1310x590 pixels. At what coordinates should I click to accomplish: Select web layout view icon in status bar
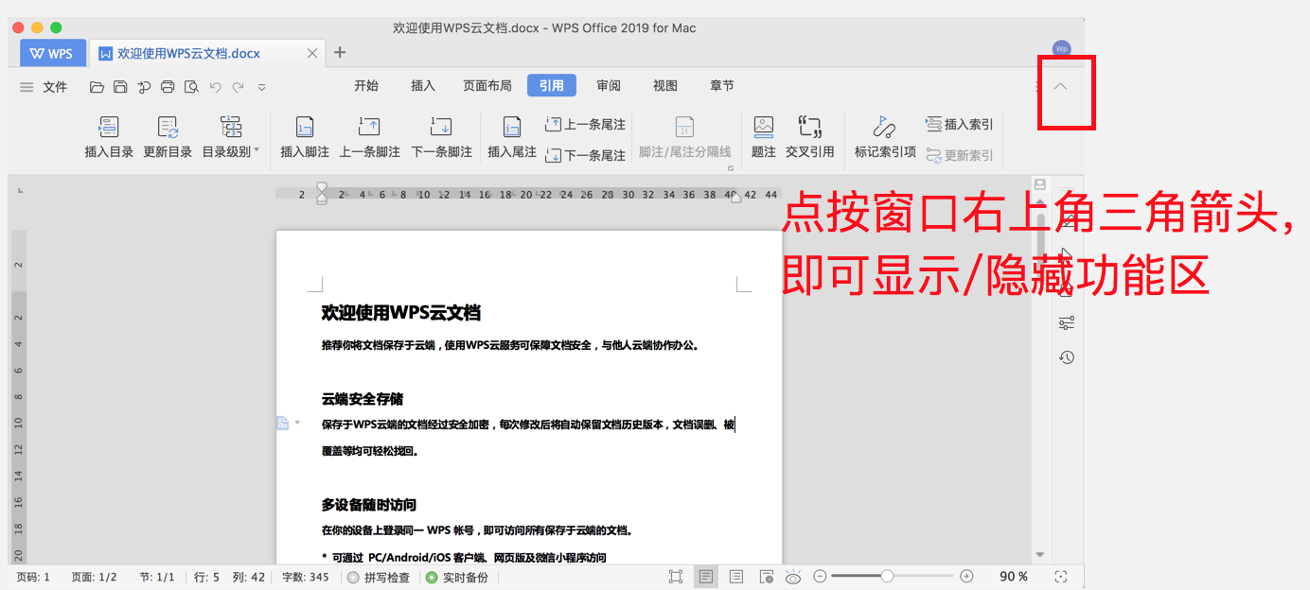[765, 577]
